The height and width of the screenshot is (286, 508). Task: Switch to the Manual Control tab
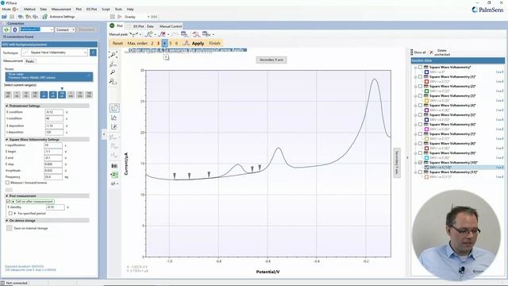(x=171, y=26)
